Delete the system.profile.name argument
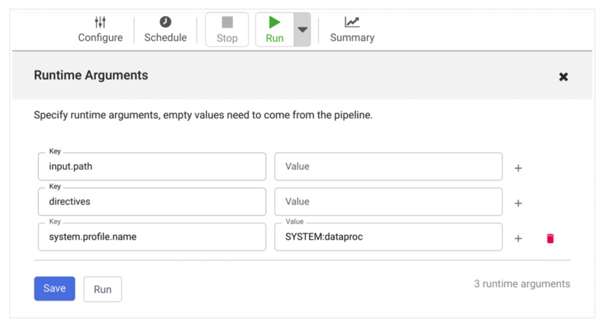The width and height of the screenshot is (604, 322). click(550, 239)
